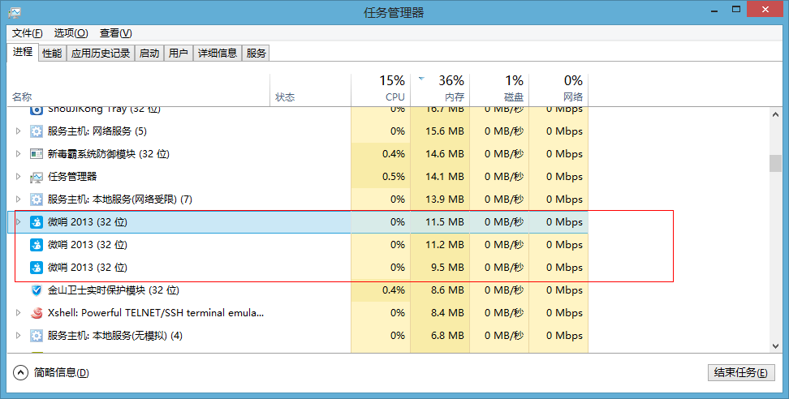Click the highlighted 微哨 2013 process icon
Image resolution: width=789 pixels, height=399 pixels.
click(x=37, y=222)
